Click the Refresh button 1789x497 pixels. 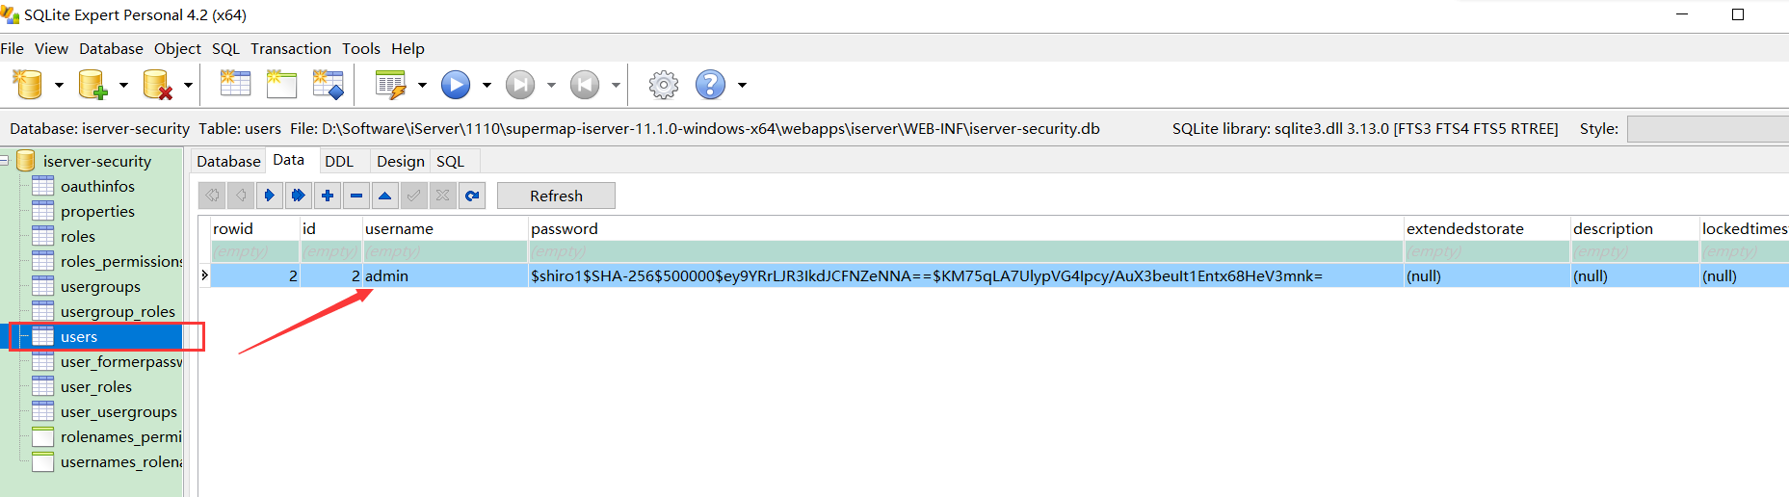coord(556,196)
